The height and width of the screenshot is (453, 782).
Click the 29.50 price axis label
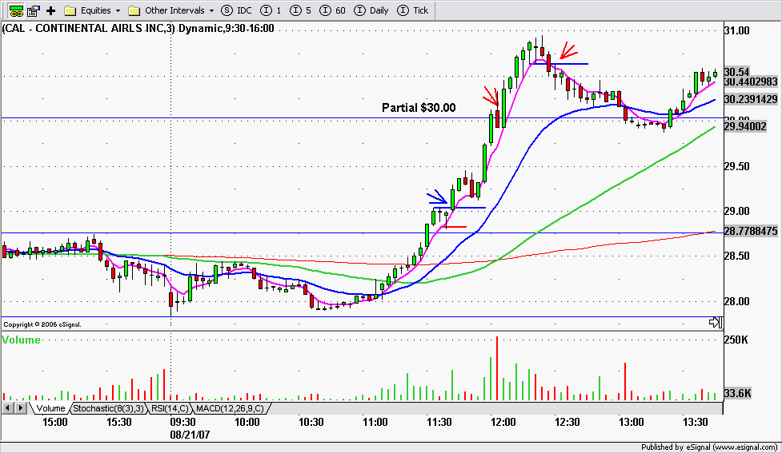tap(736, 166)
